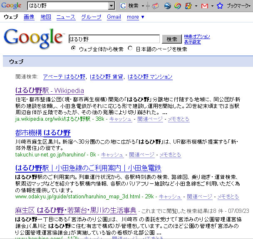Screen dimensions: 253x239
Task: Click メモをとる for takuchi.ur-net.go.jp result
Action: pyautogui.click(x=170, y=155)
